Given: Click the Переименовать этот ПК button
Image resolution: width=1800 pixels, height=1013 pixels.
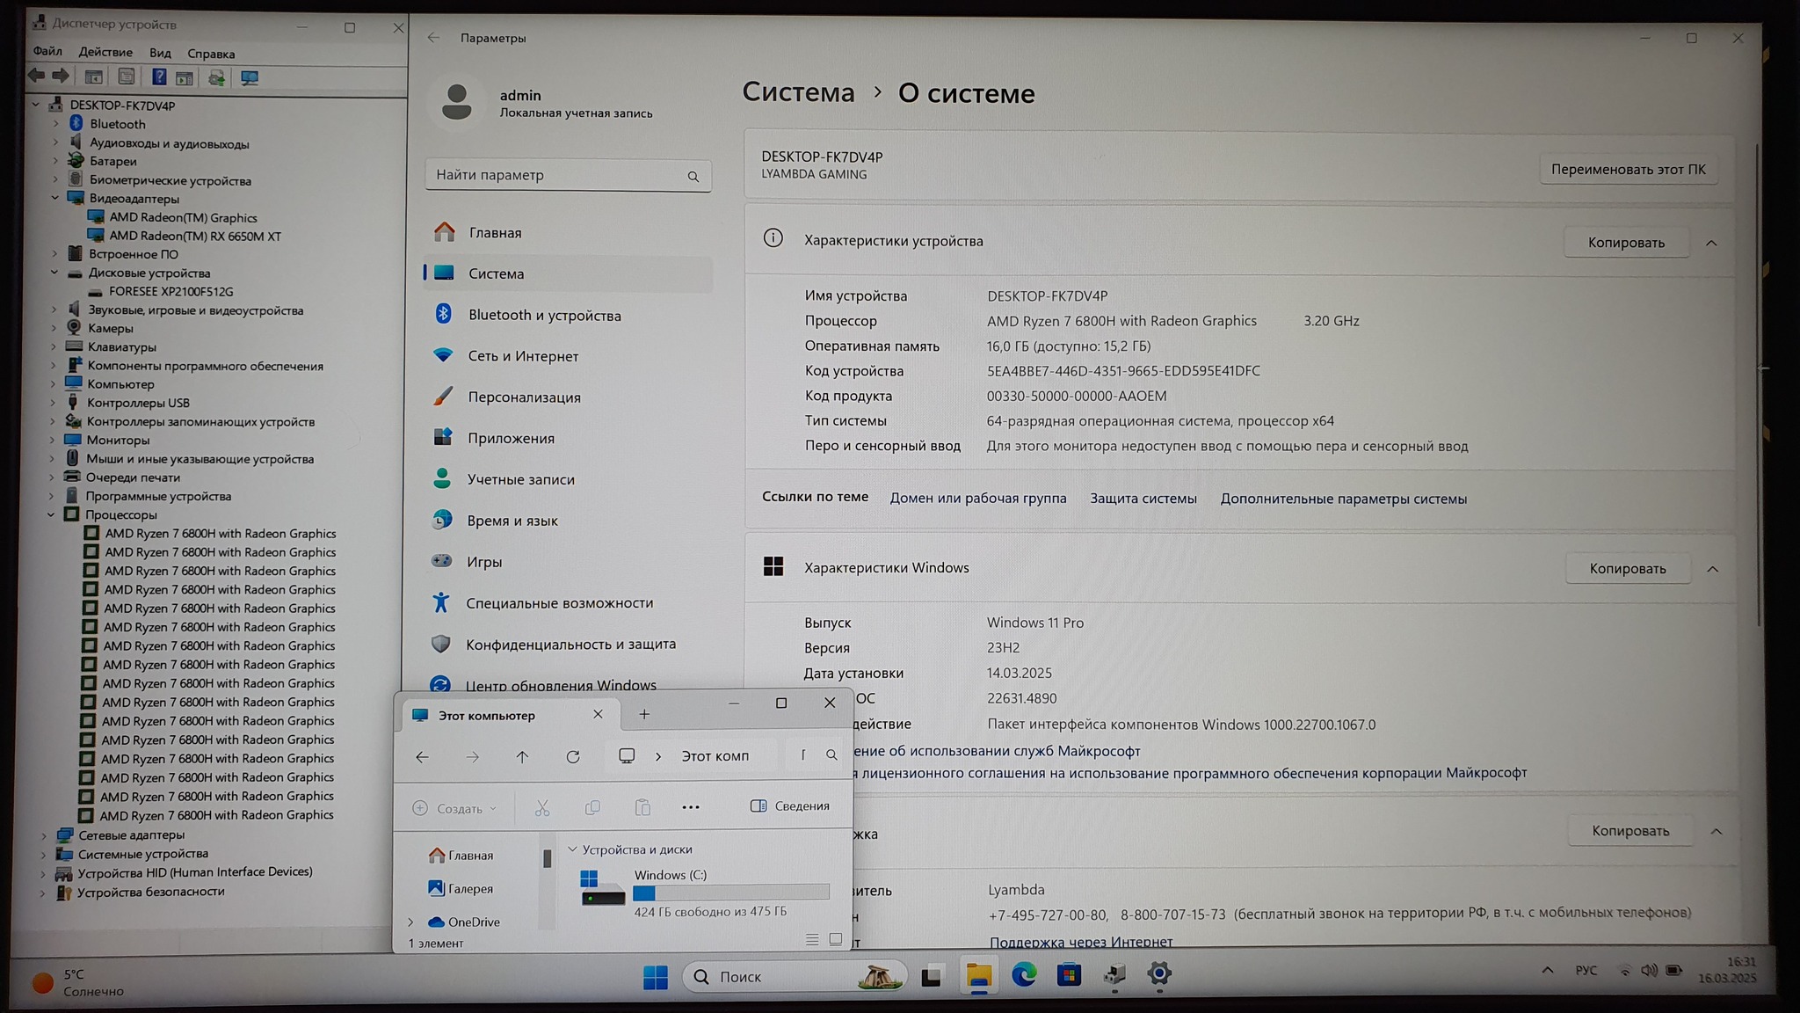Looking at the screenshot, I should pyautogui.click(x=1628, y=169).
